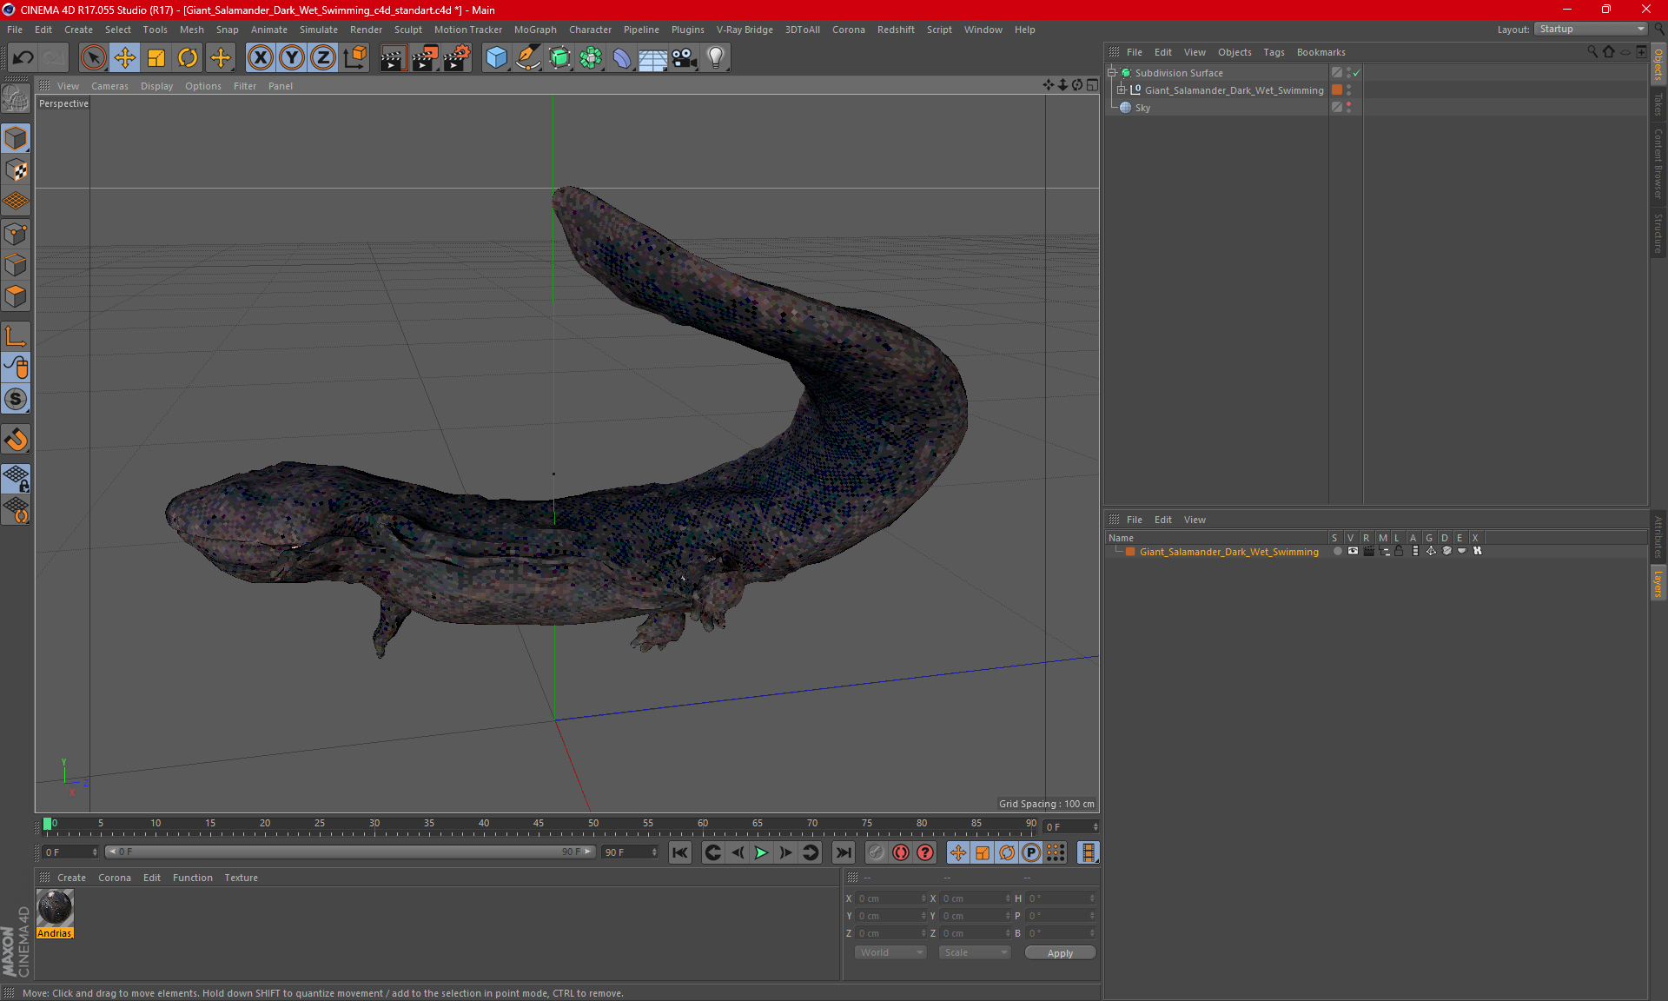
Task: Open MoGraph Array generator icon
Action: [591, 58]
